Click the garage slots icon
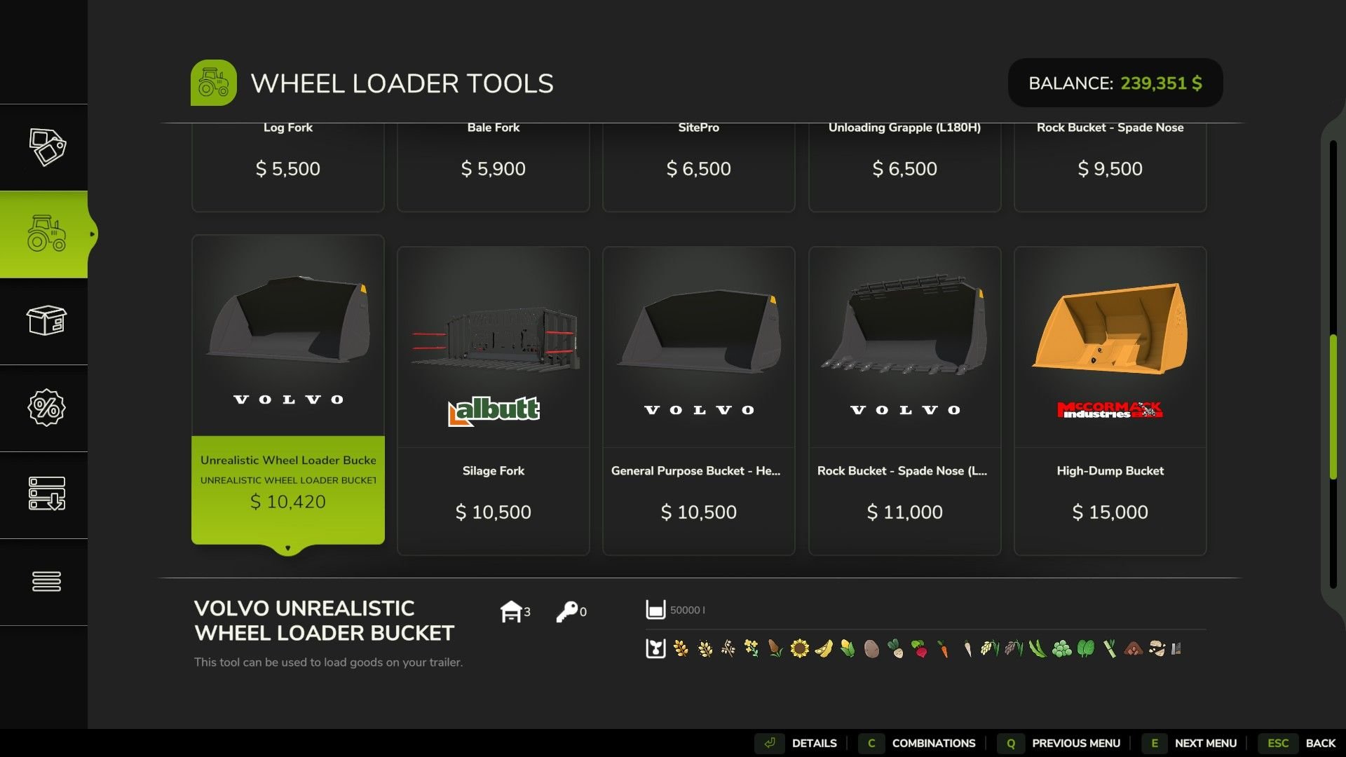This screenshot has height=757, width=1346. pos(511,611)
